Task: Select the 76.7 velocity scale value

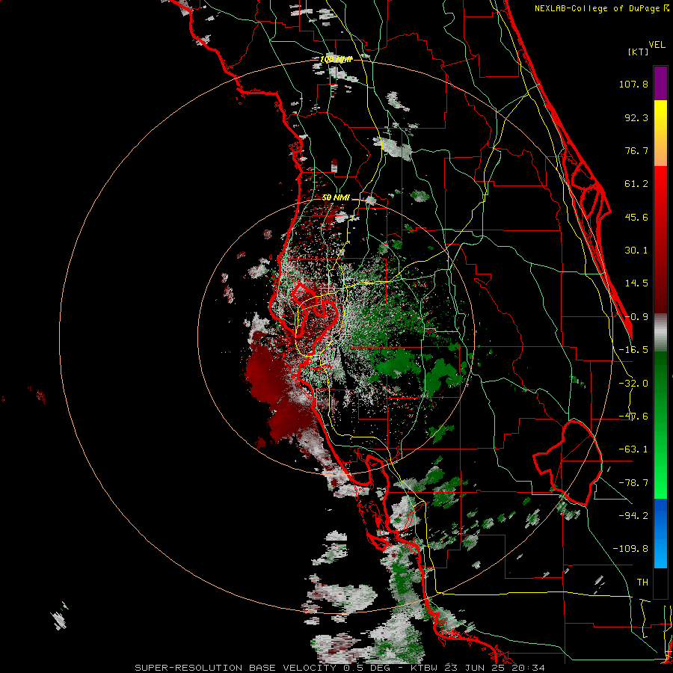Action: click(636, 150)
